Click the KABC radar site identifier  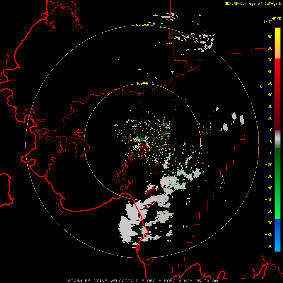pos(169,281)
